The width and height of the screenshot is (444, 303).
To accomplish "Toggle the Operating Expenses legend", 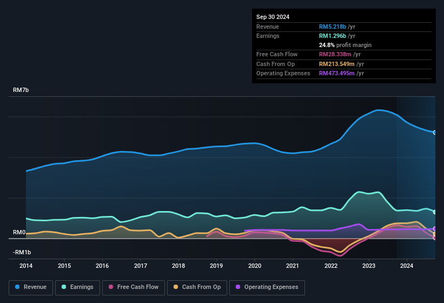I will (267, 287).
